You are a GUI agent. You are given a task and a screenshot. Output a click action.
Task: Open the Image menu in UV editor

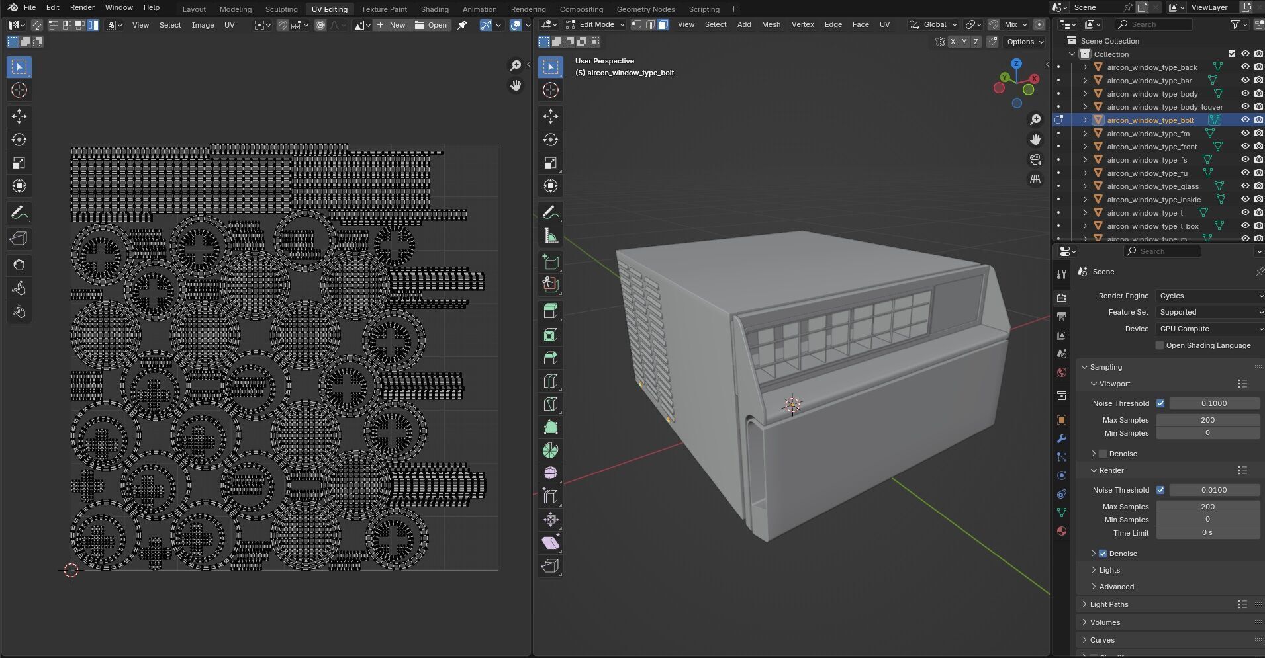tap(203, 25)
